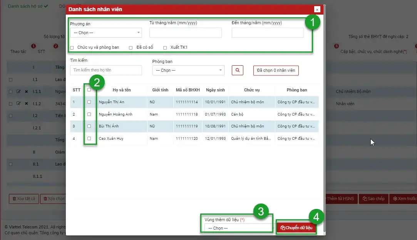The image size is (417, 240).
Task: Click Xóa tất cả in background page
Action: (x=23, y=199)
